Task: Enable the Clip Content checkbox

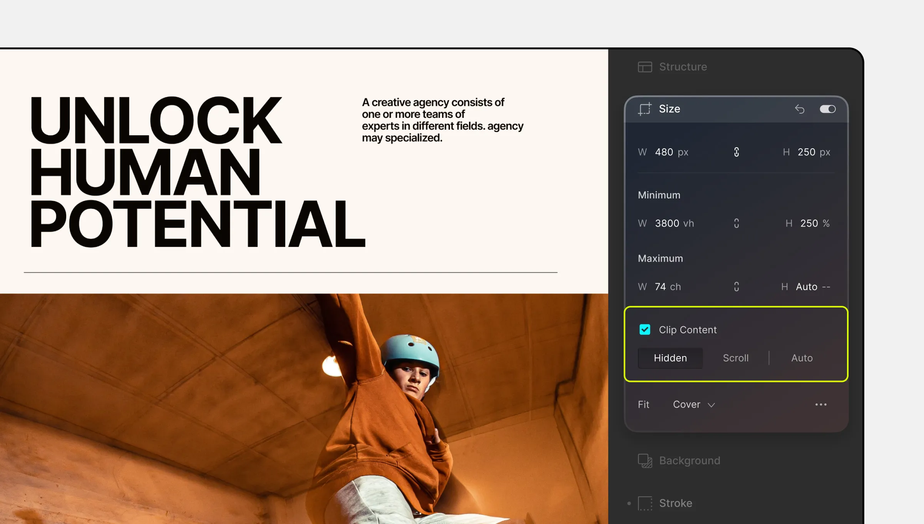Action: click(645, 329)
